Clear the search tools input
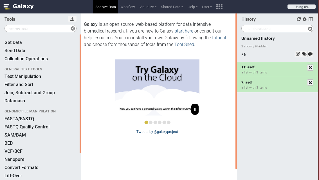The width and height of the screenshot is (319, 180). [73, 28]
